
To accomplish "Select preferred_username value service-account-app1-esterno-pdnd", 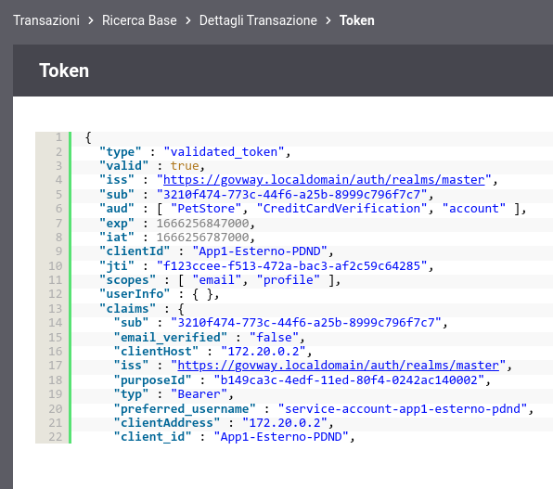I will [403, 409].
